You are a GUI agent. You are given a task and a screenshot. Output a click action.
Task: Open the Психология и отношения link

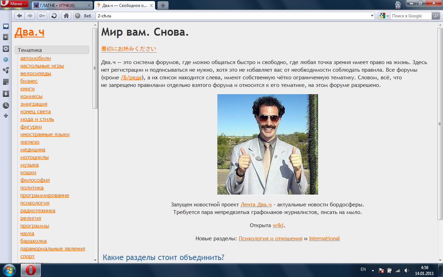(271, 239)
